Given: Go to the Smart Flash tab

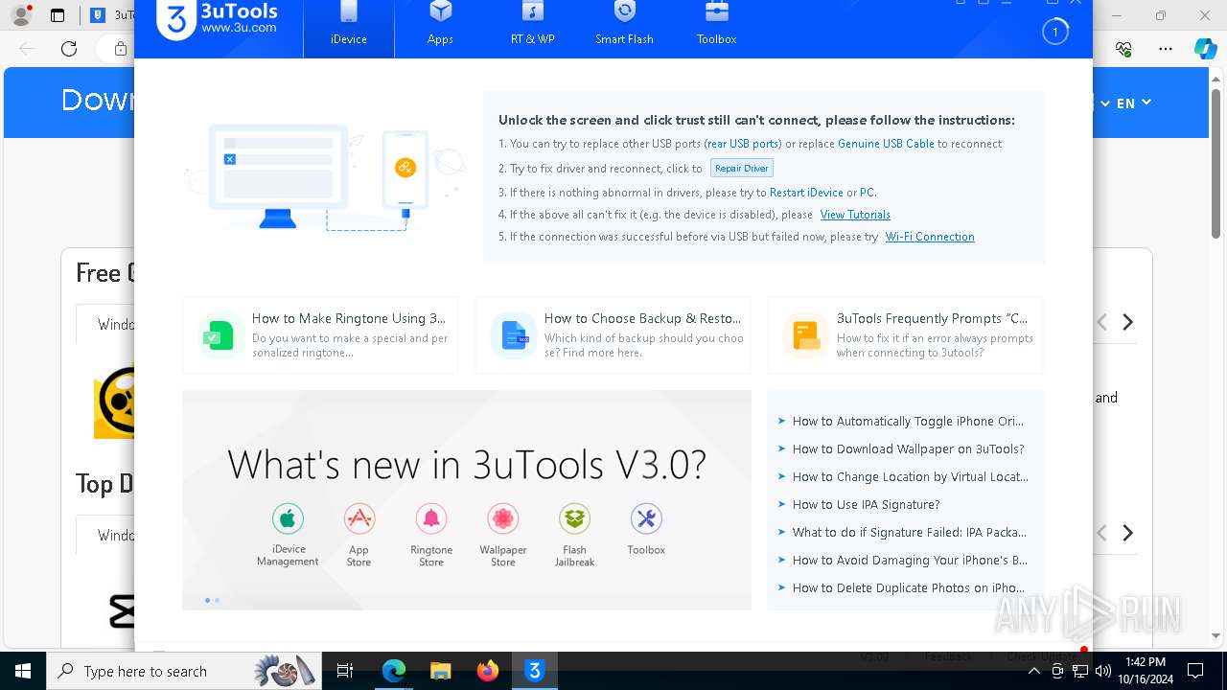Looking at the screenshot, I should 624,25.
